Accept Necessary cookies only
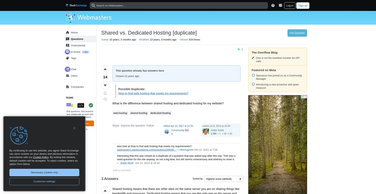 44,172
